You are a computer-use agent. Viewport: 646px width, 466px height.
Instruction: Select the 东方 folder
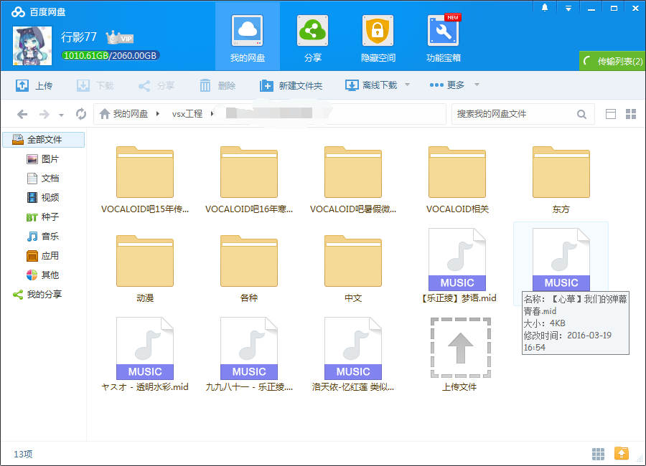(x=561, y=180)
